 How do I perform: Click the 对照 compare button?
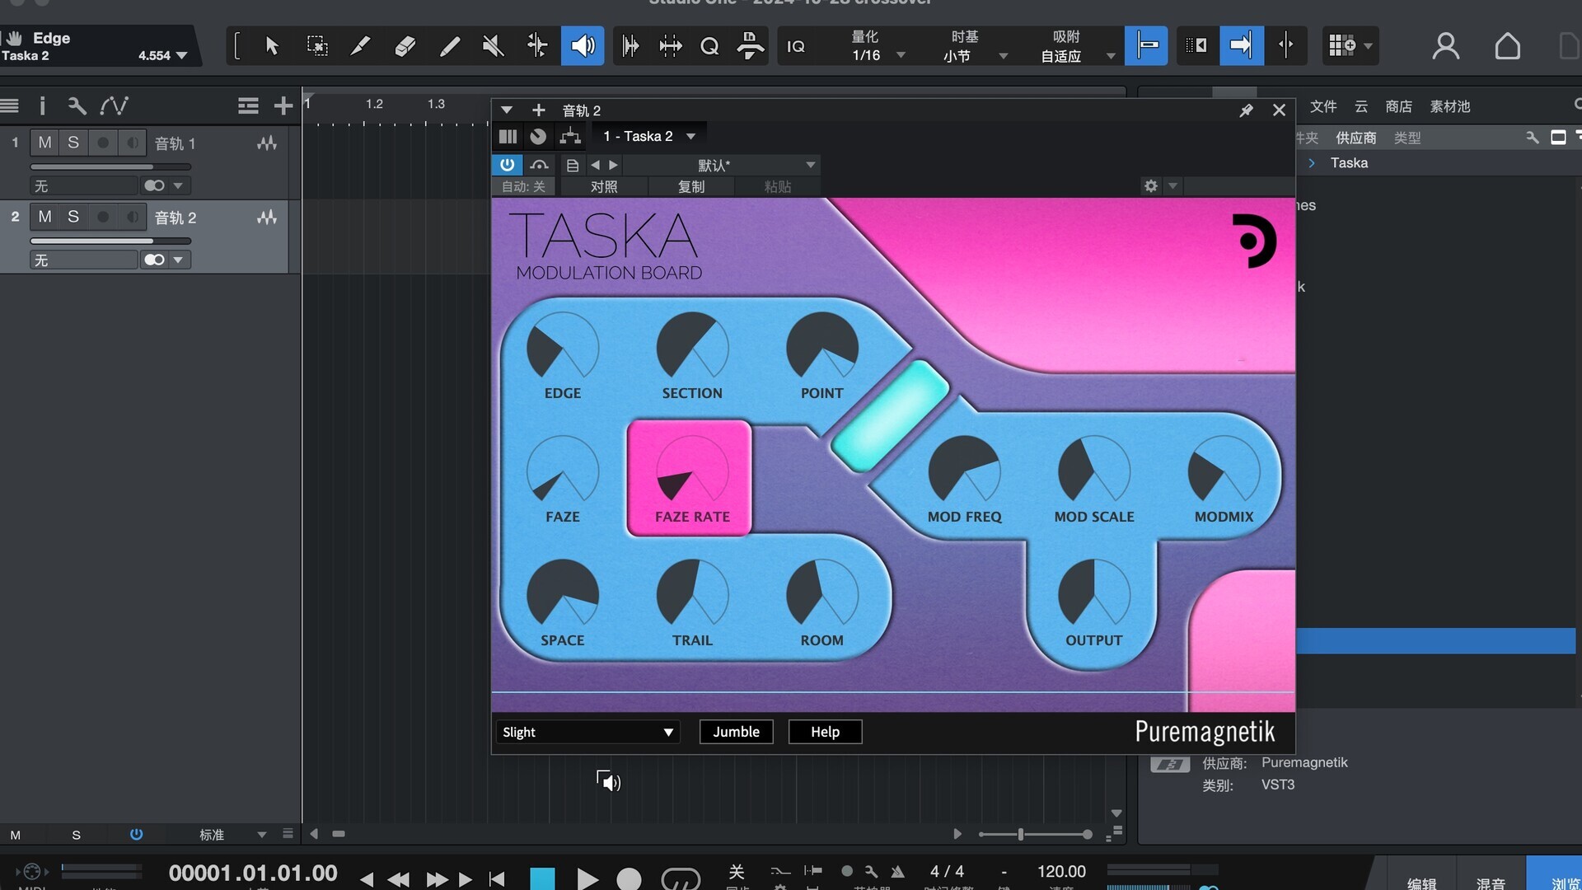[x=604, y=186]
